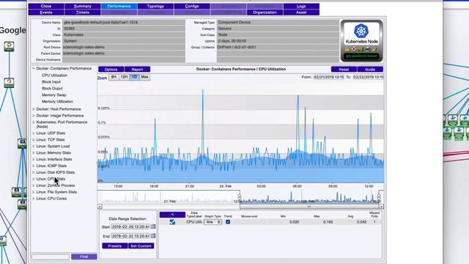469x264 pixels.
Task: Click the Reset button
Action: 344,69
